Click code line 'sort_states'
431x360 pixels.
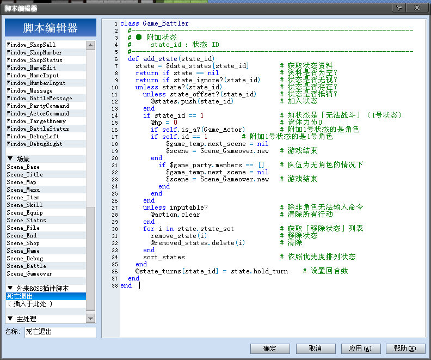click(164, 257)
